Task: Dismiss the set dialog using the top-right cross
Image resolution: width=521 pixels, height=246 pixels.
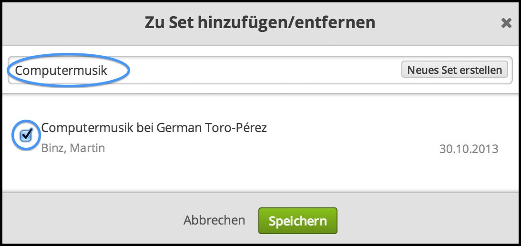Action: [506, 23]
